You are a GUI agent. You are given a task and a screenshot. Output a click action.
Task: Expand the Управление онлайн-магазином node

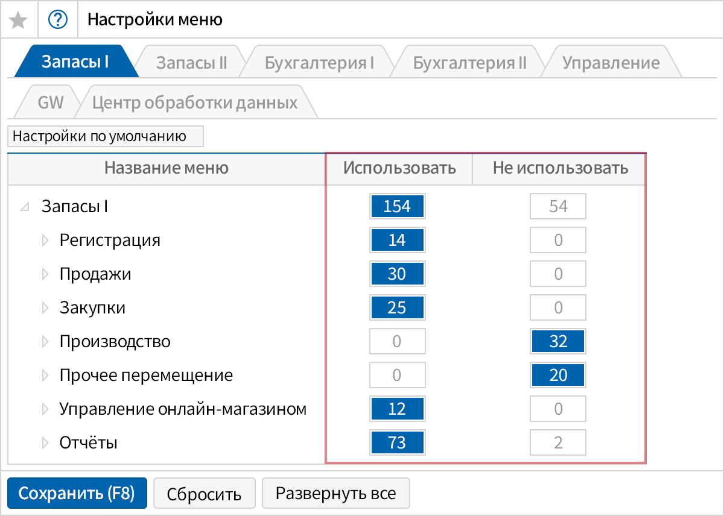pyautogui.click(x=45, y=409)
